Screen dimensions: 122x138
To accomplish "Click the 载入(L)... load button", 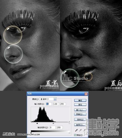I will coord(80,110).
